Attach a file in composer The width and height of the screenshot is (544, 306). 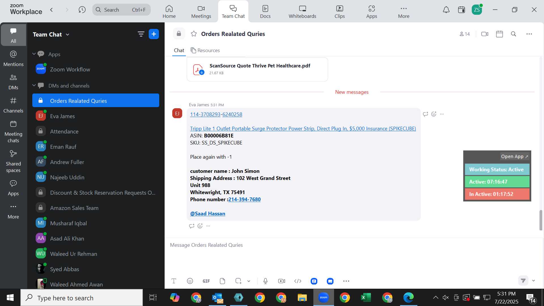(222, 281)
